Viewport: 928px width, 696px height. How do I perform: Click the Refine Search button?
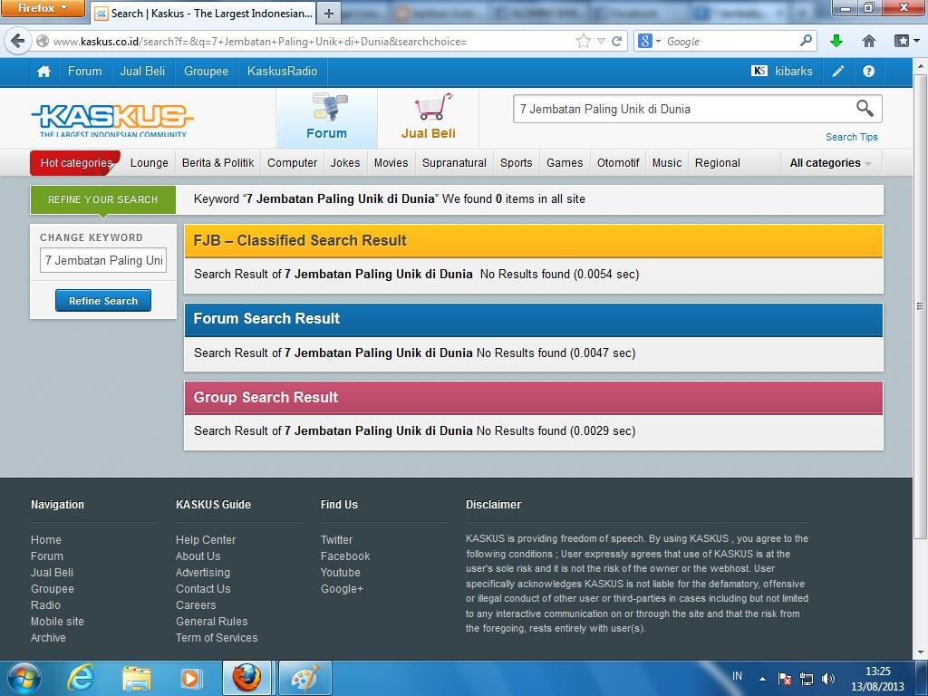pos(103,301)
